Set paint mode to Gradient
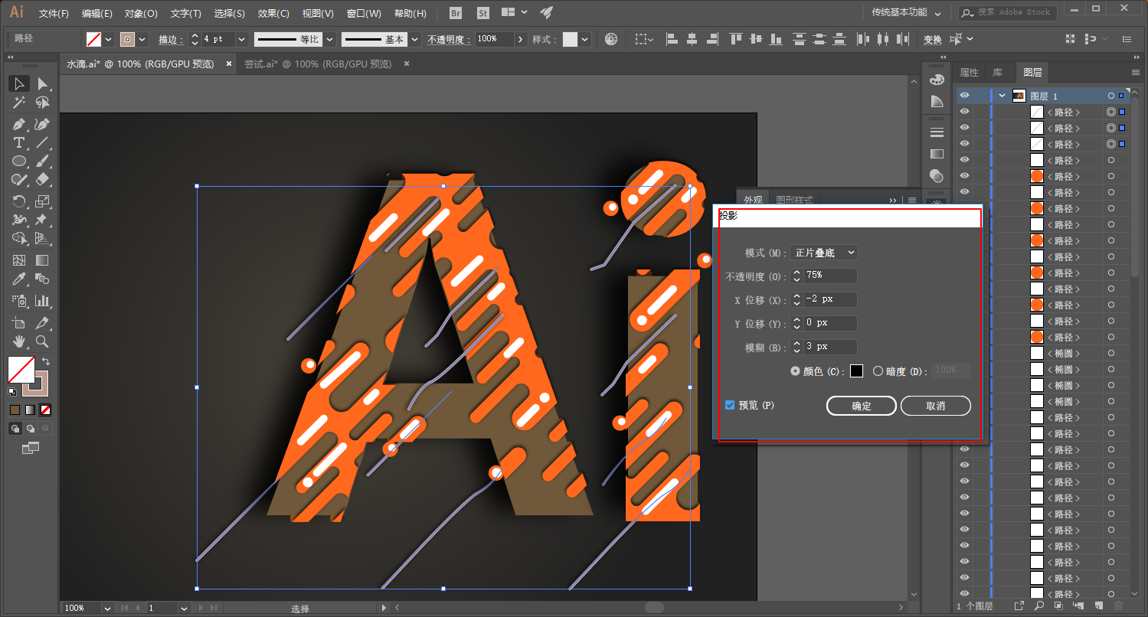Screen dimensions: 1148x617 pyautogui.click(x=30, y=410)
